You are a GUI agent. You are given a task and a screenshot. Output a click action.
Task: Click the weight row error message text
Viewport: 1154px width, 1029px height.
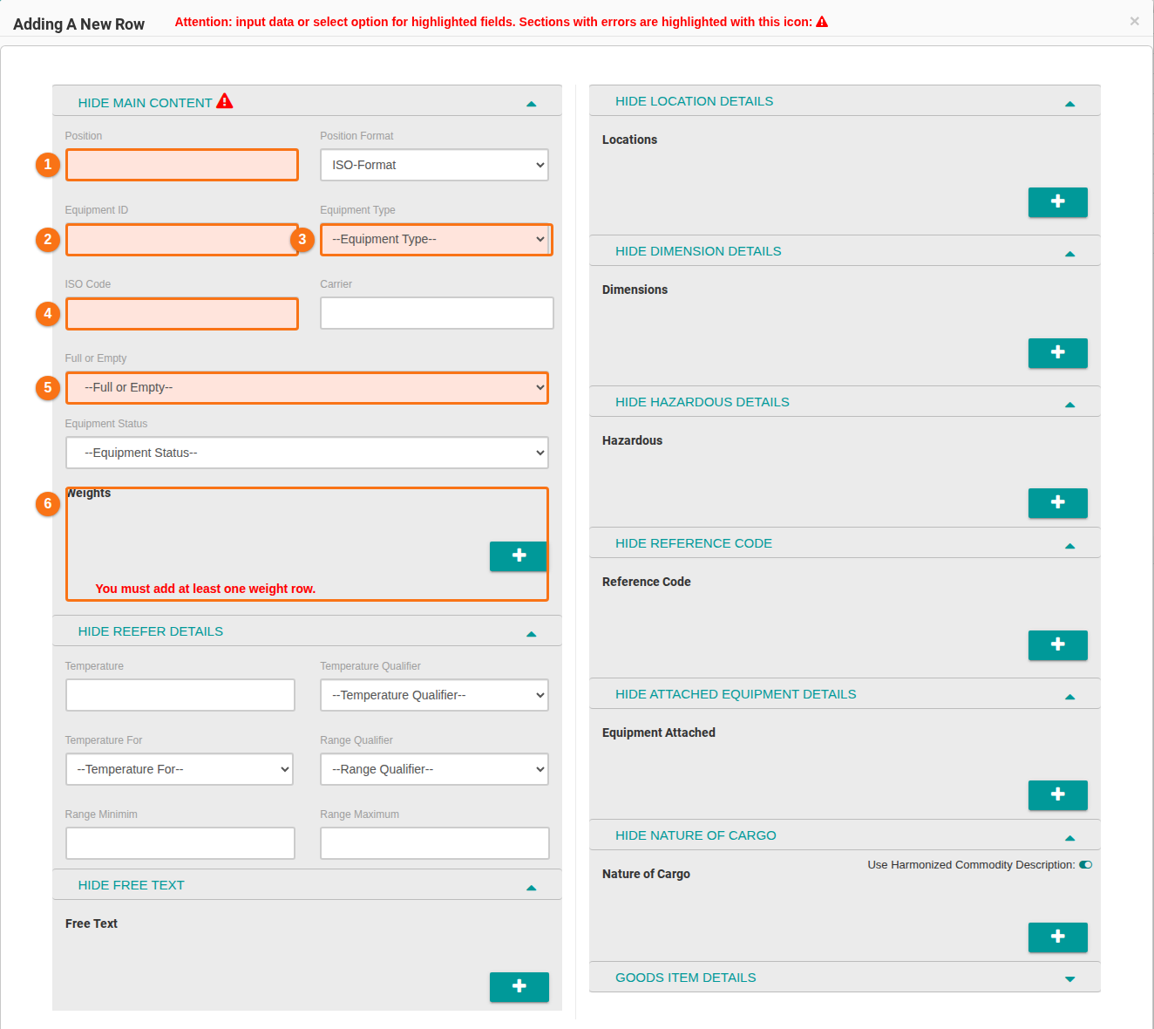point(206,589)
